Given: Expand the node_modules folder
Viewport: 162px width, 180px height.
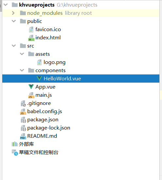Looking at the screenshot, I should tap(13, 13).
